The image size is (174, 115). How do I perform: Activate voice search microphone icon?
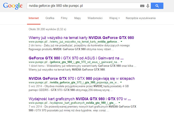click(148, 6)
